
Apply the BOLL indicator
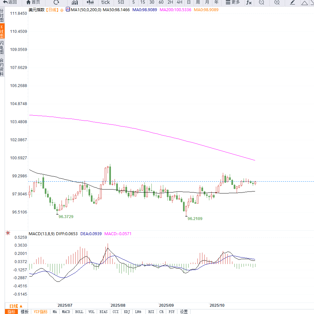point(79,312)
